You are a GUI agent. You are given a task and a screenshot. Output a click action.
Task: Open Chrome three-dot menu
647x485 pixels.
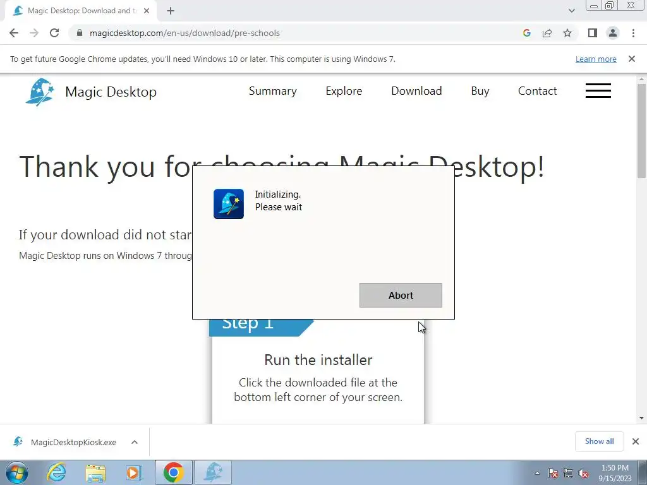[x=633, y=33]
